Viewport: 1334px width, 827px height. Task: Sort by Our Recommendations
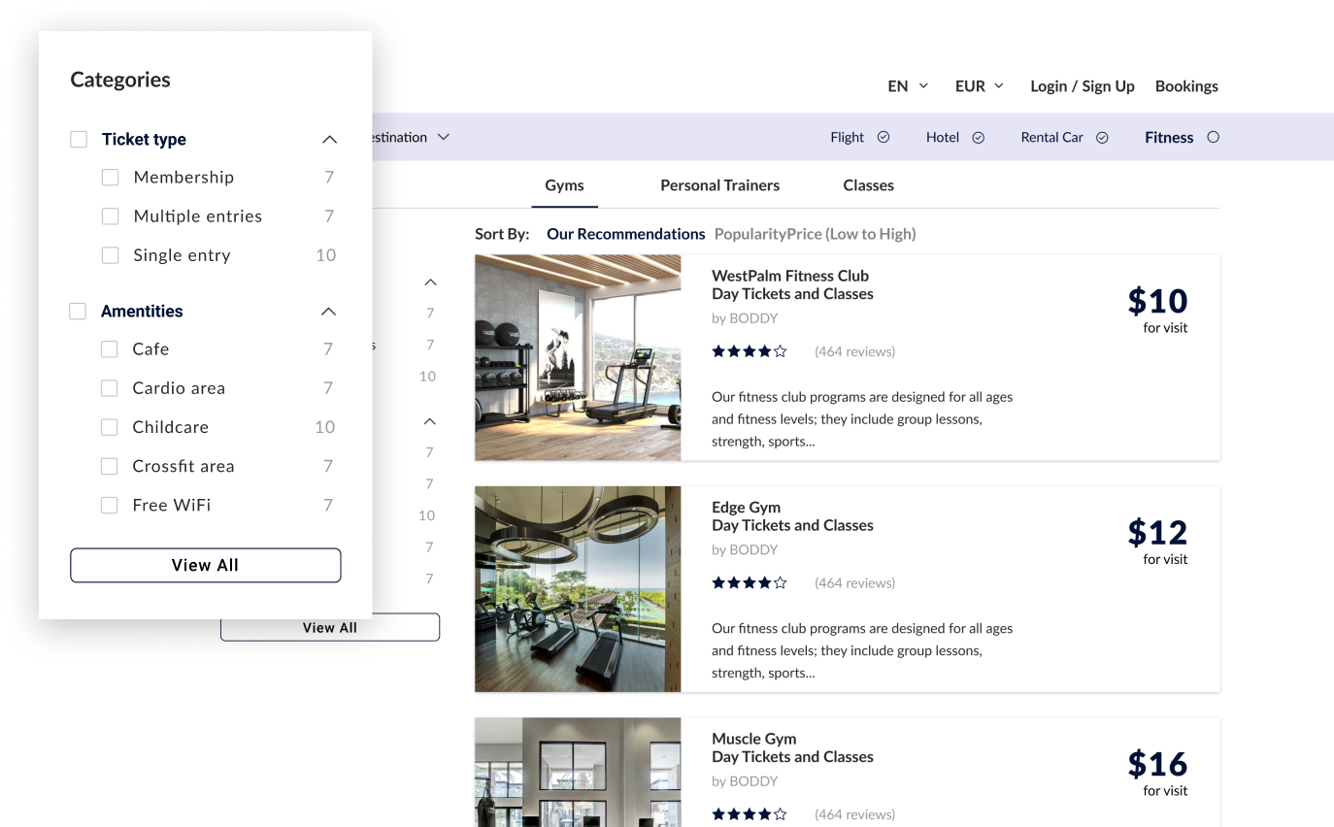point(626,234)
